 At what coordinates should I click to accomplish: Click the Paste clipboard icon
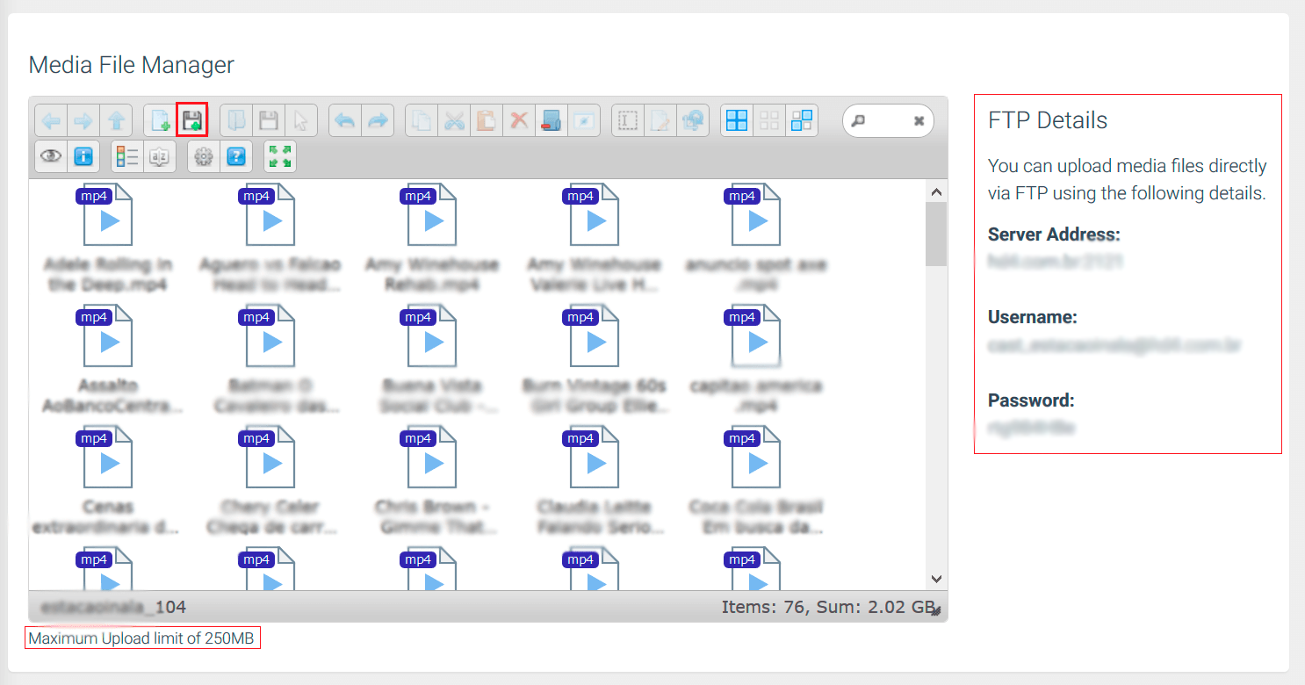[487, 120]
